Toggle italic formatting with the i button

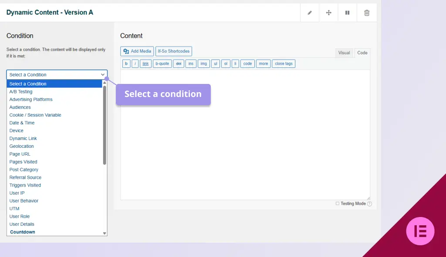pos(135,63)
